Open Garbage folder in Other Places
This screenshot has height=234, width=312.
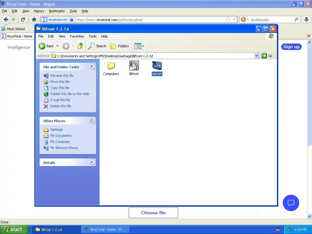[56, 129]
